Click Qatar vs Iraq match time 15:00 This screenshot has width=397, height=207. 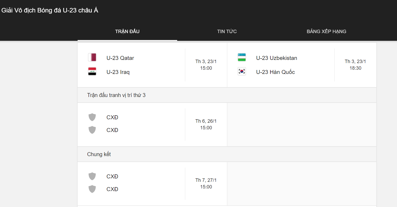(x=206, y=68)
